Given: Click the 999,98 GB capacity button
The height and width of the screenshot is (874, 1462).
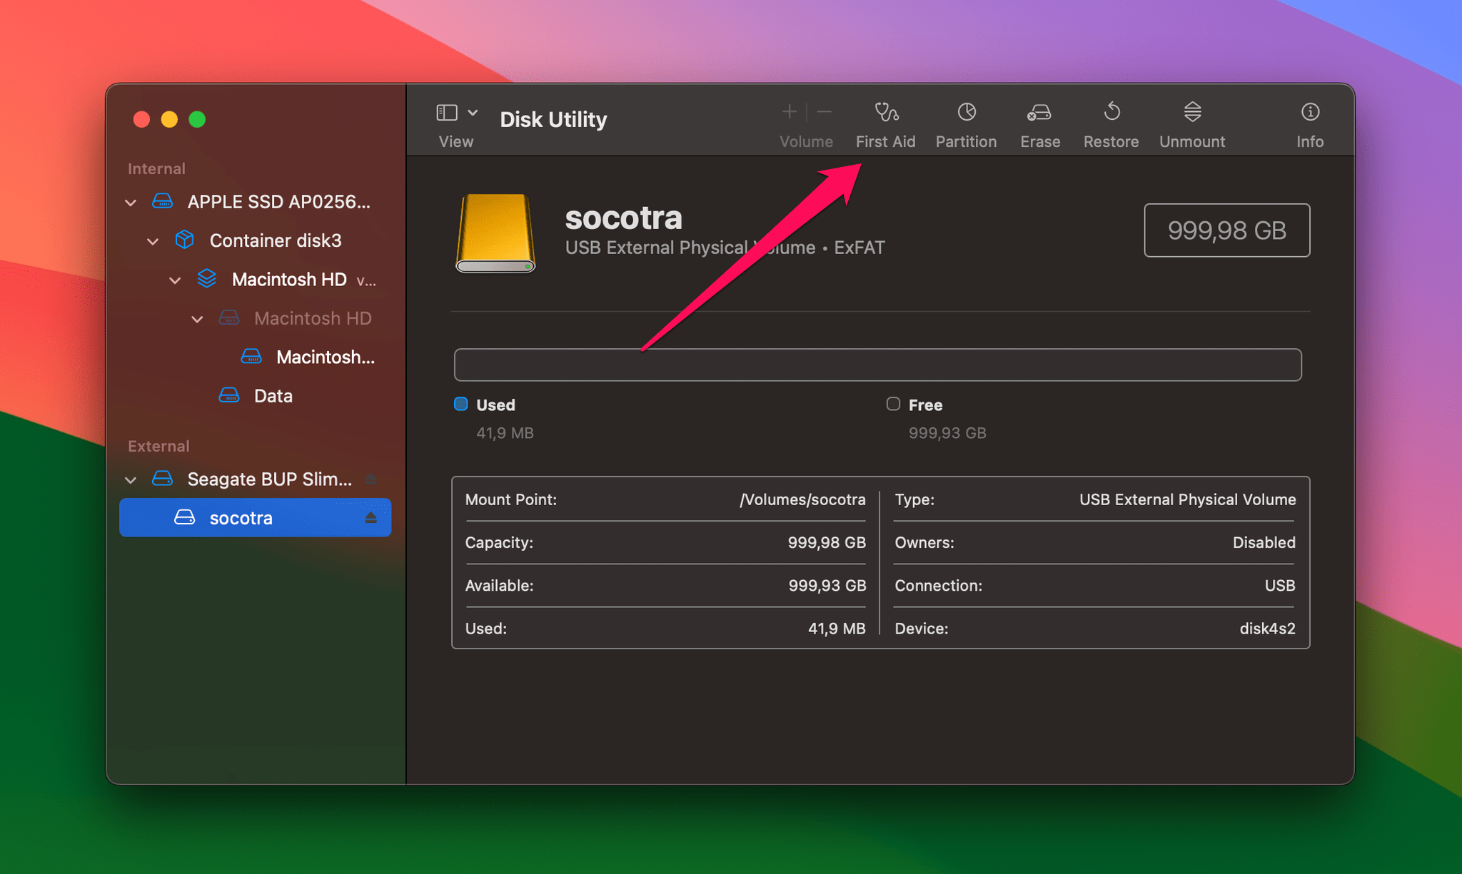Looking at the screenshot, I should coord(1226,230).
